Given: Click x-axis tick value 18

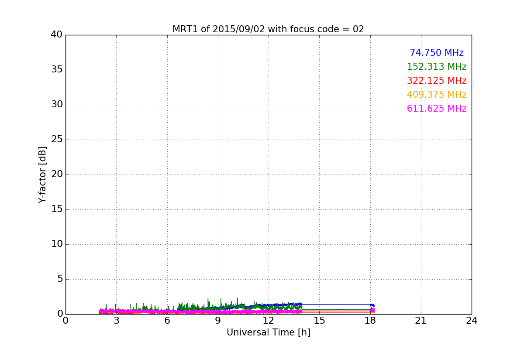Looking at the screenshot, I should [x=370, y=321].
